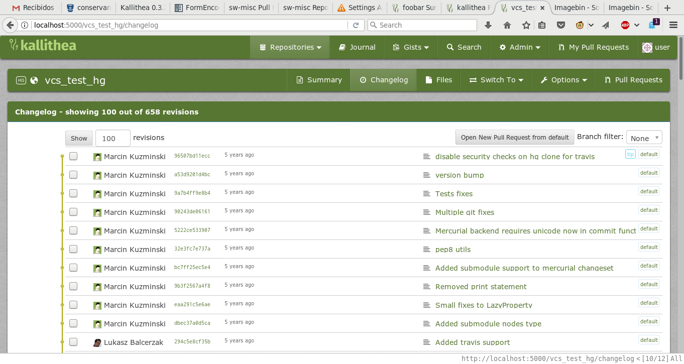The height and width of the screenshot is (364, 684).
Task: Check the box for revision bc7ff25ec5e4
Action: click(73, 268)
